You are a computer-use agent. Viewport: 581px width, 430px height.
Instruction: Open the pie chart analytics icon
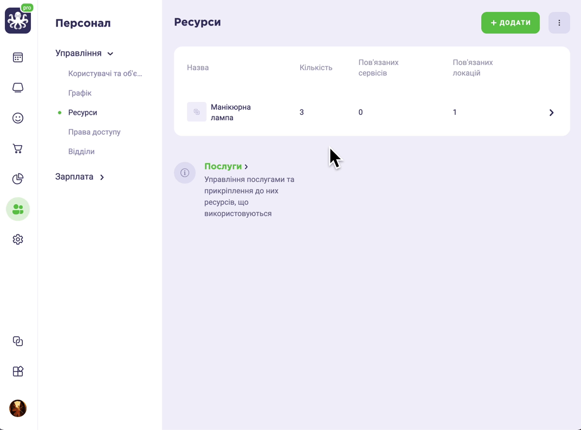coord(18,179)
